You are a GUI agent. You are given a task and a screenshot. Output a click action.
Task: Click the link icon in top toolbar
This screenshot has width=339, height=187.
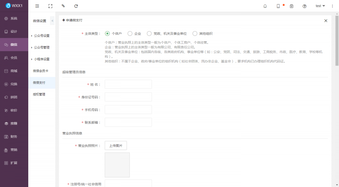[x=63, y=6]
